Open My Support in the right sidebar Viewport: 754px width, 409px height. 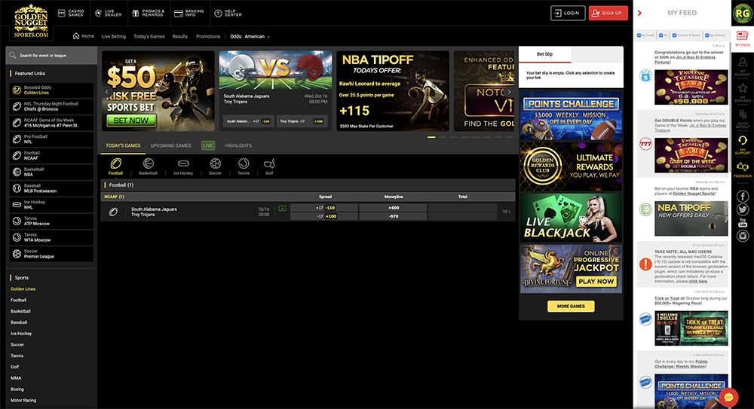(743, 145)
